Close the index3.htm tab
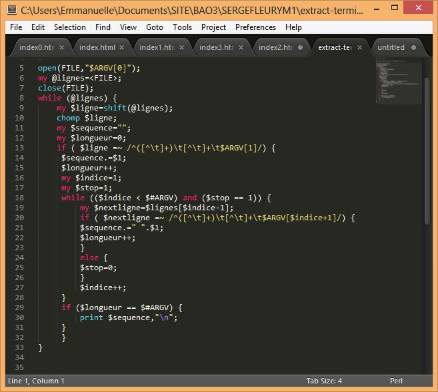 (x=241, y=48)
